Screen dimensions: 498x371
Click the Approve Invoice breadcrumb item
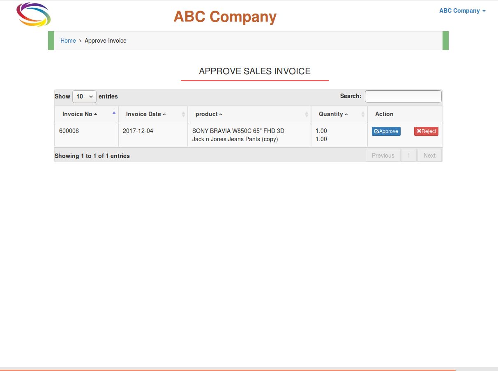click(x=106, y=41)
